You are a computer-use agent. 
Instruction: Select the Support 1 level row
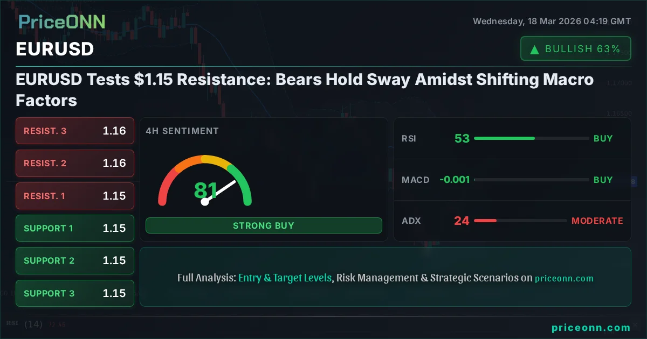pyautogui.click(x=75, y=228)
